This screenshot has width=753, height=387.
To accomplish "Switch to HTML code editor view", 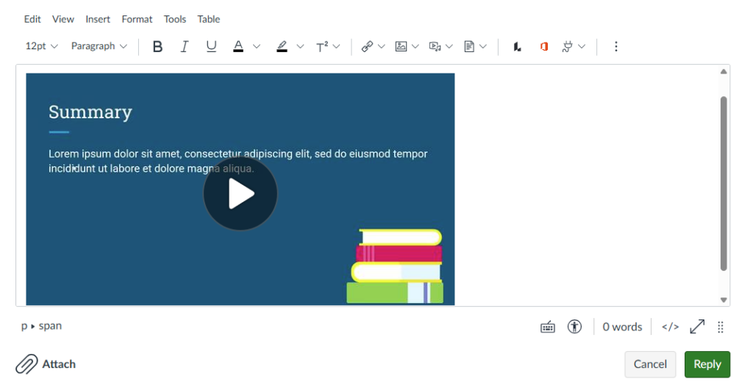I will pos(670,327).
